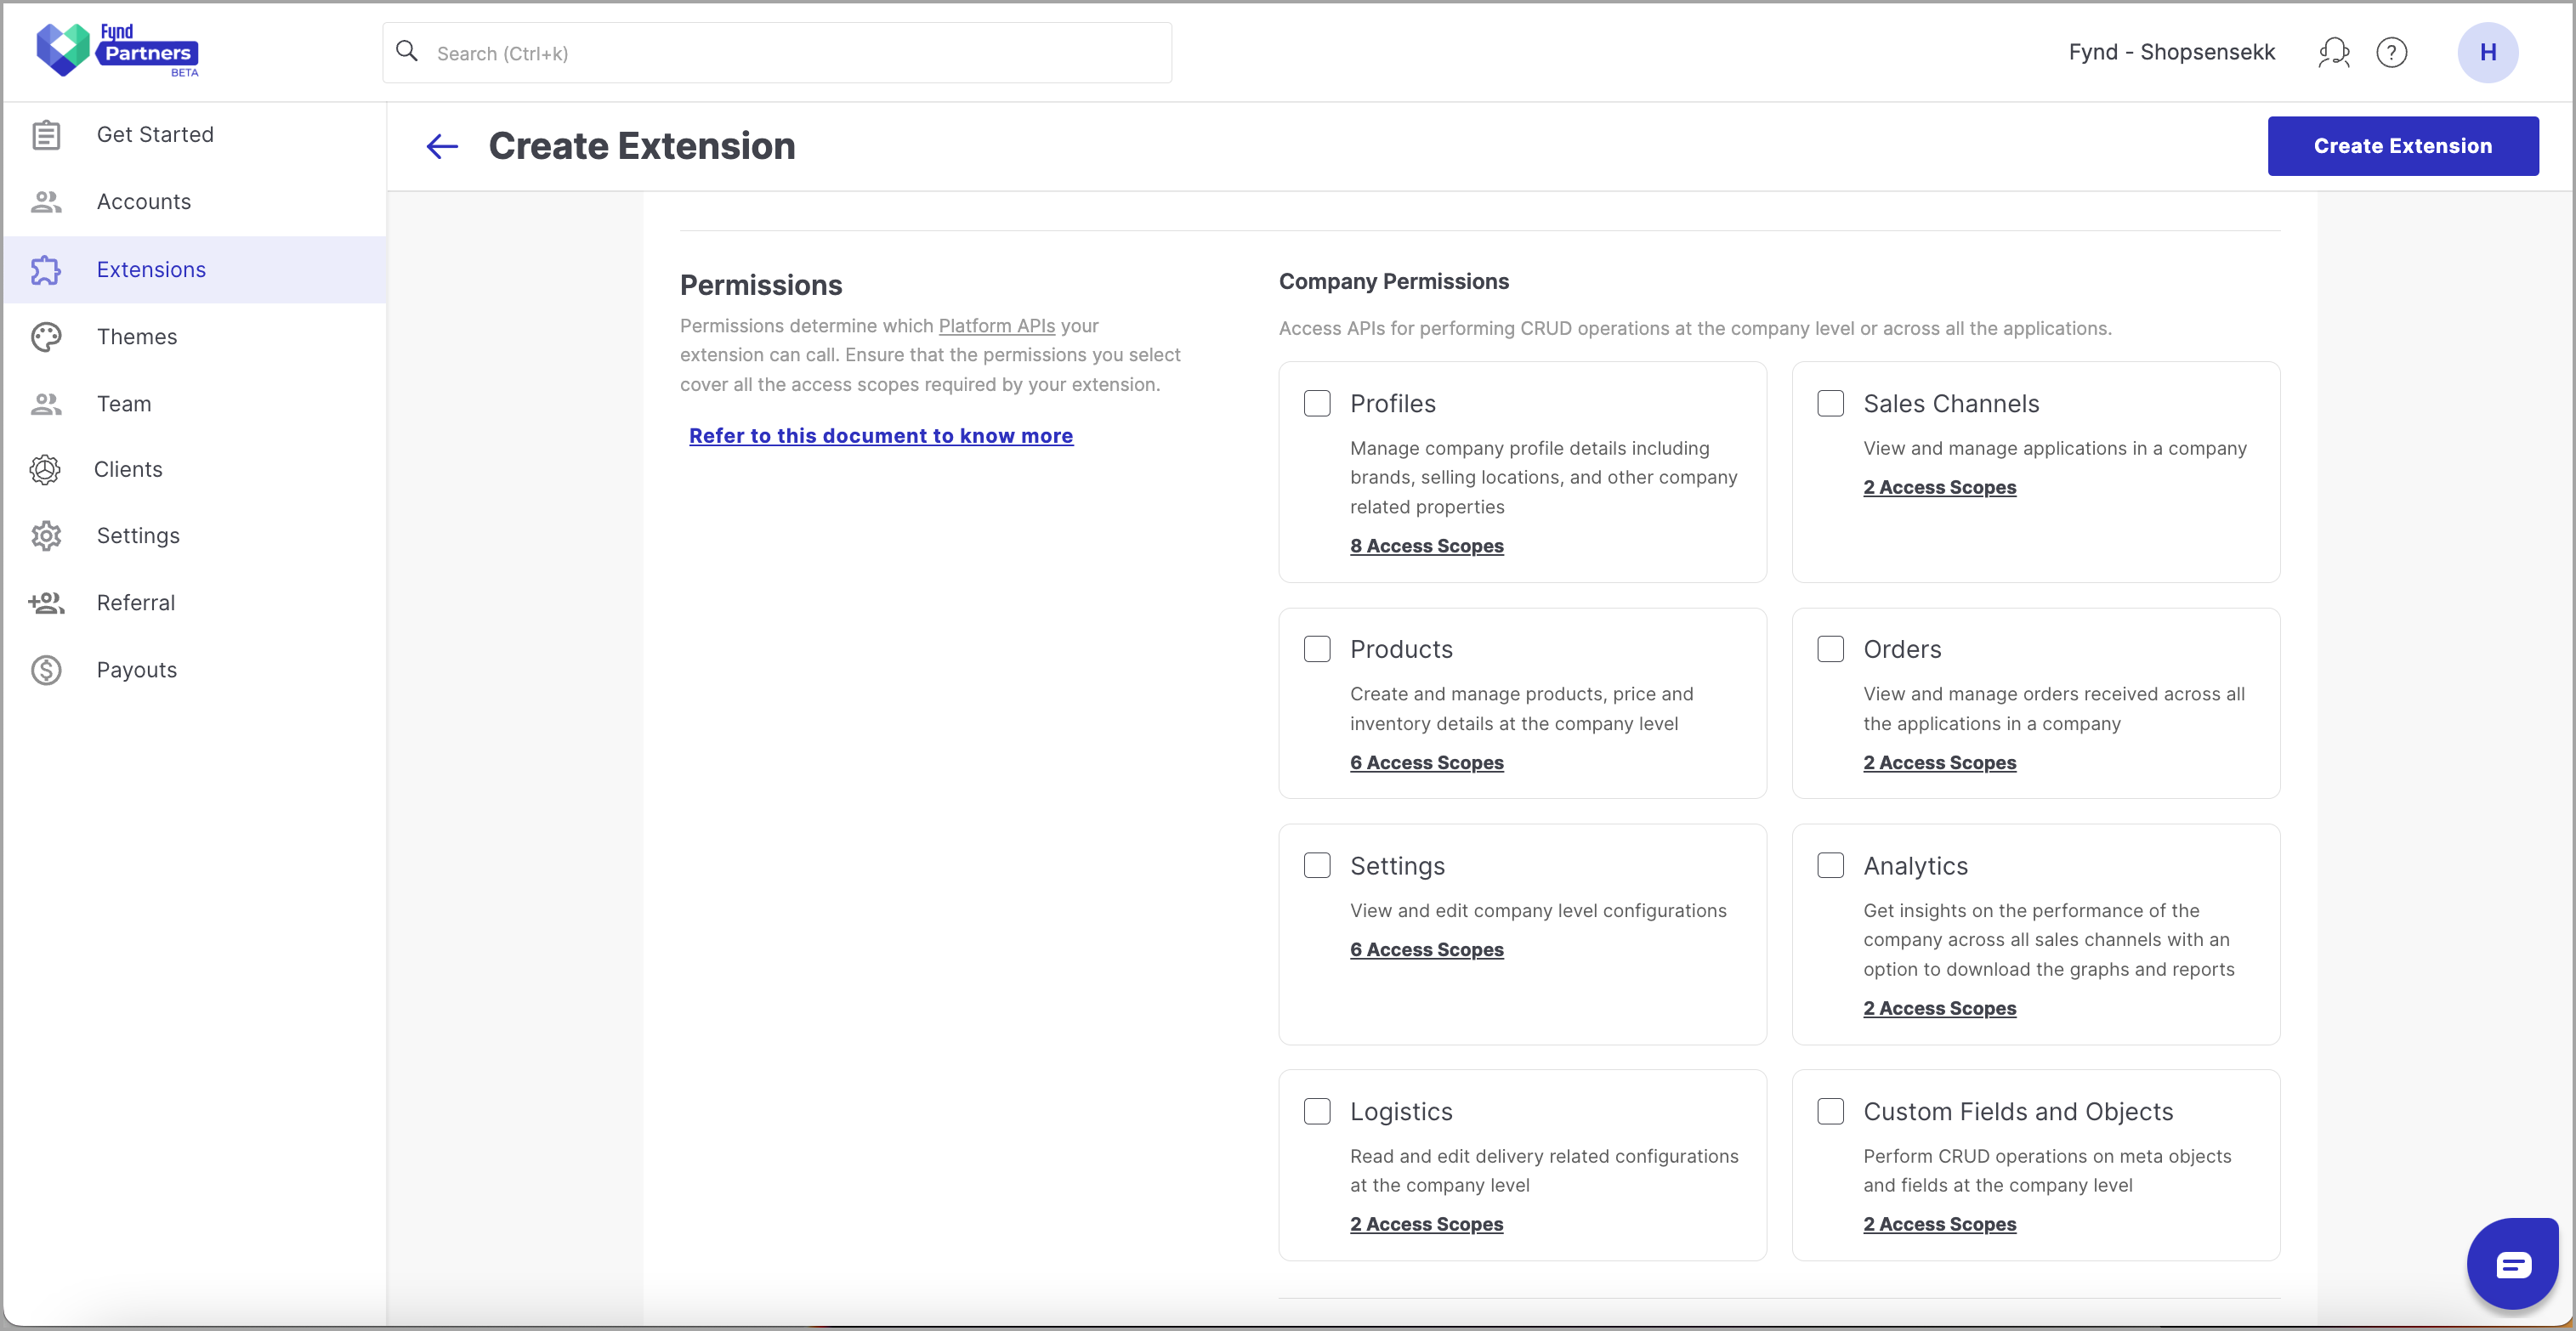Click the Clients gear-badge icon
This screenshot has width=2576, height=1331.
click(x=45, y=469)
